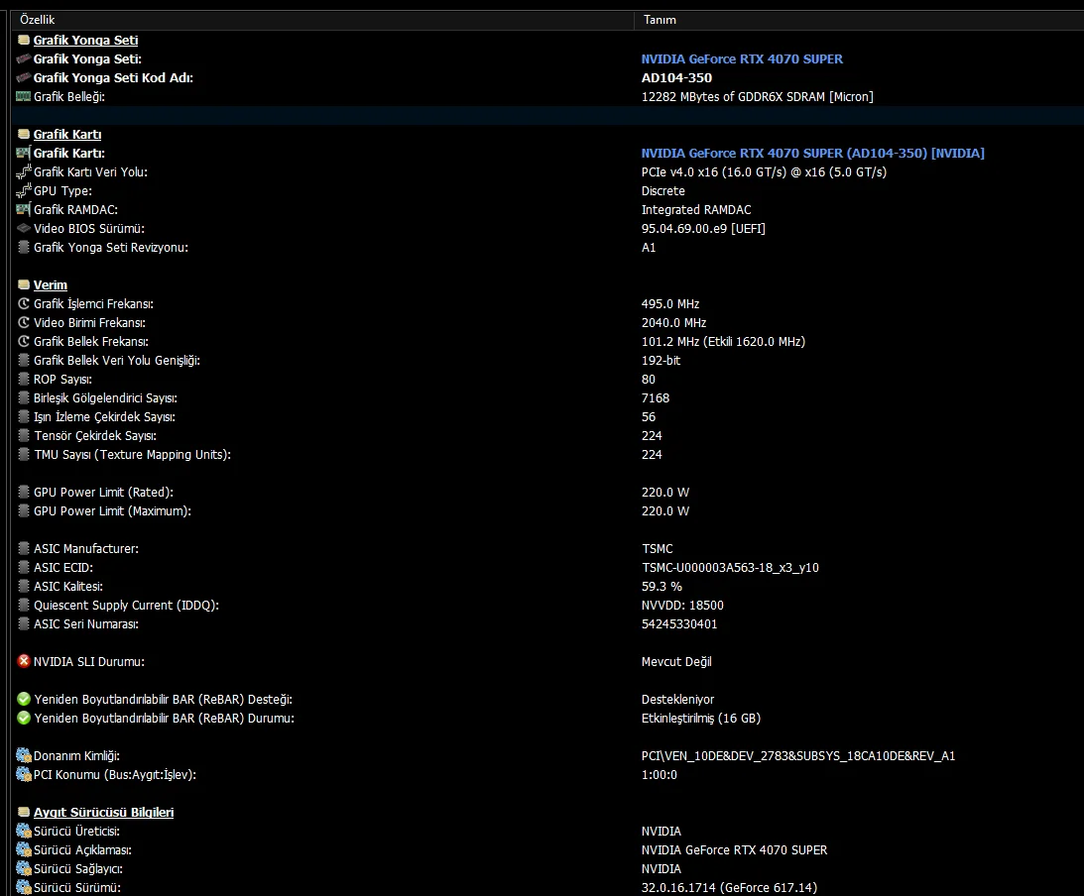This screenshot has width=1084, height=896.
Task: Click the red X icon beside NVIDIA SLI Durumu
Action: [x=24, y=661]
